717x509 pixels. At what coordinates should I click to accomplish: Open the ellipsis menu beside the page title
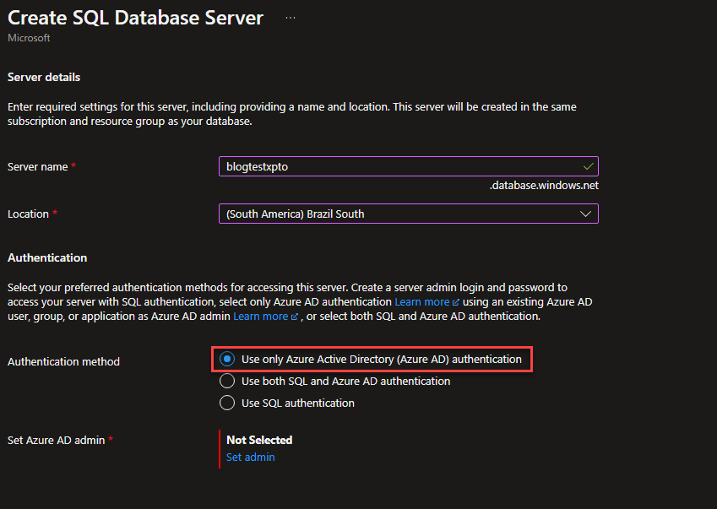291,18
